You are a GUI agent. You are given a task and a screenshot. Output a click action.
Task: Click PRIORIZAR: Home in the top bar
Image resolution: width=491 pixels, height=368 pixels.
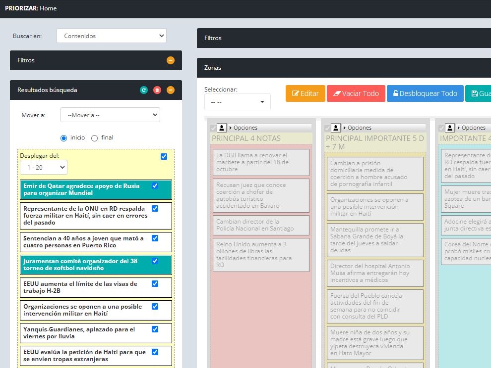click(31, 8)
